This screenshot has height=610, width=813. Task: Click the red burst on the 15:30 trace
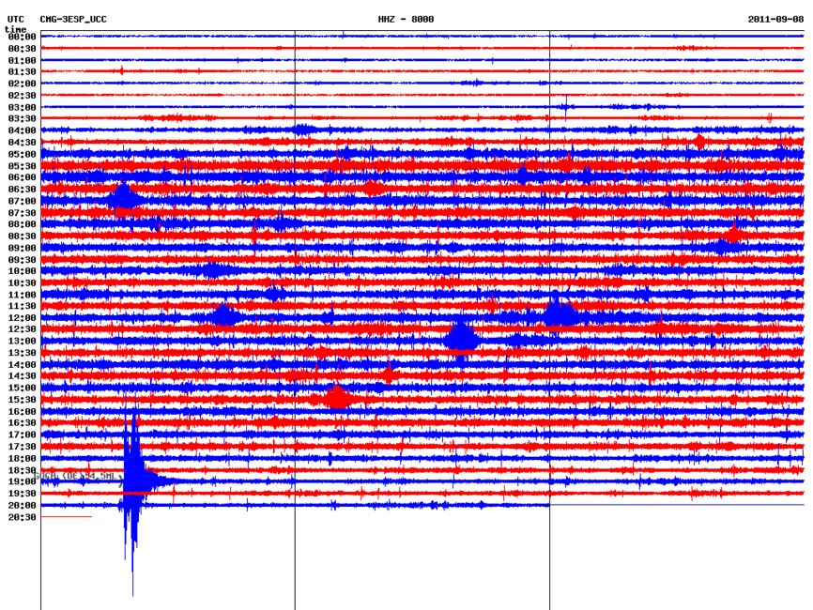[x=337, y=398]
